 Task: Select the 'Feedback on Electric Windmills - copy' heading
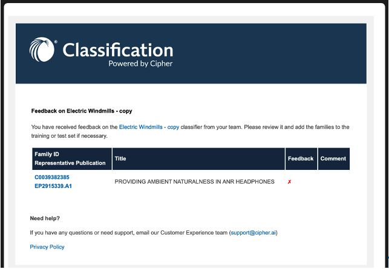tap(82, 111)
